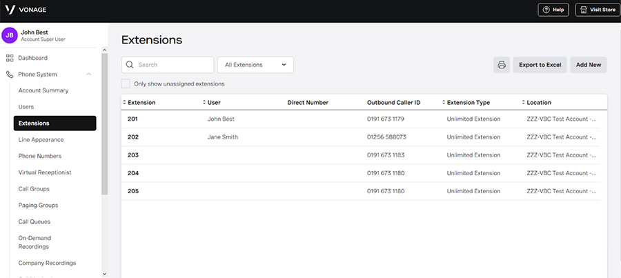This screenshot has width=621, height=278.
Task: Click the sidebar scroll up arrow
Action: tap(105, 50)
